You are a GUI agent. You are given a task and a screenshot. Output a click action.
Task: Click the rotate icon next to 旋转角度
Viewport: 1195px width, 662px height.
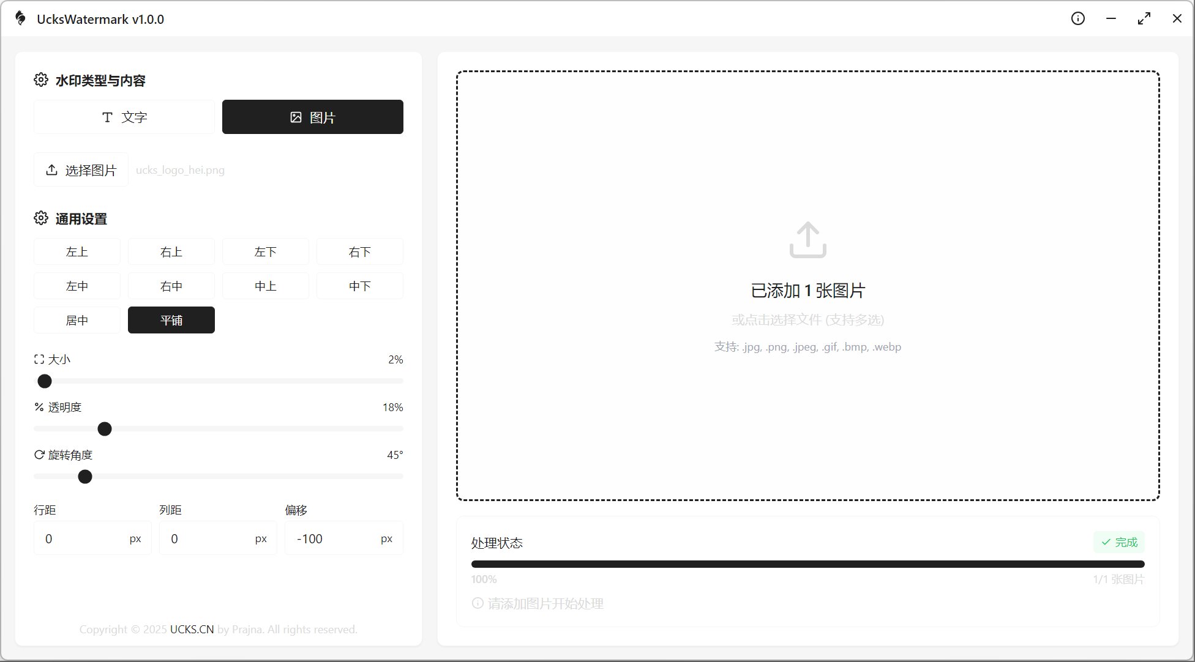point(39,455)
